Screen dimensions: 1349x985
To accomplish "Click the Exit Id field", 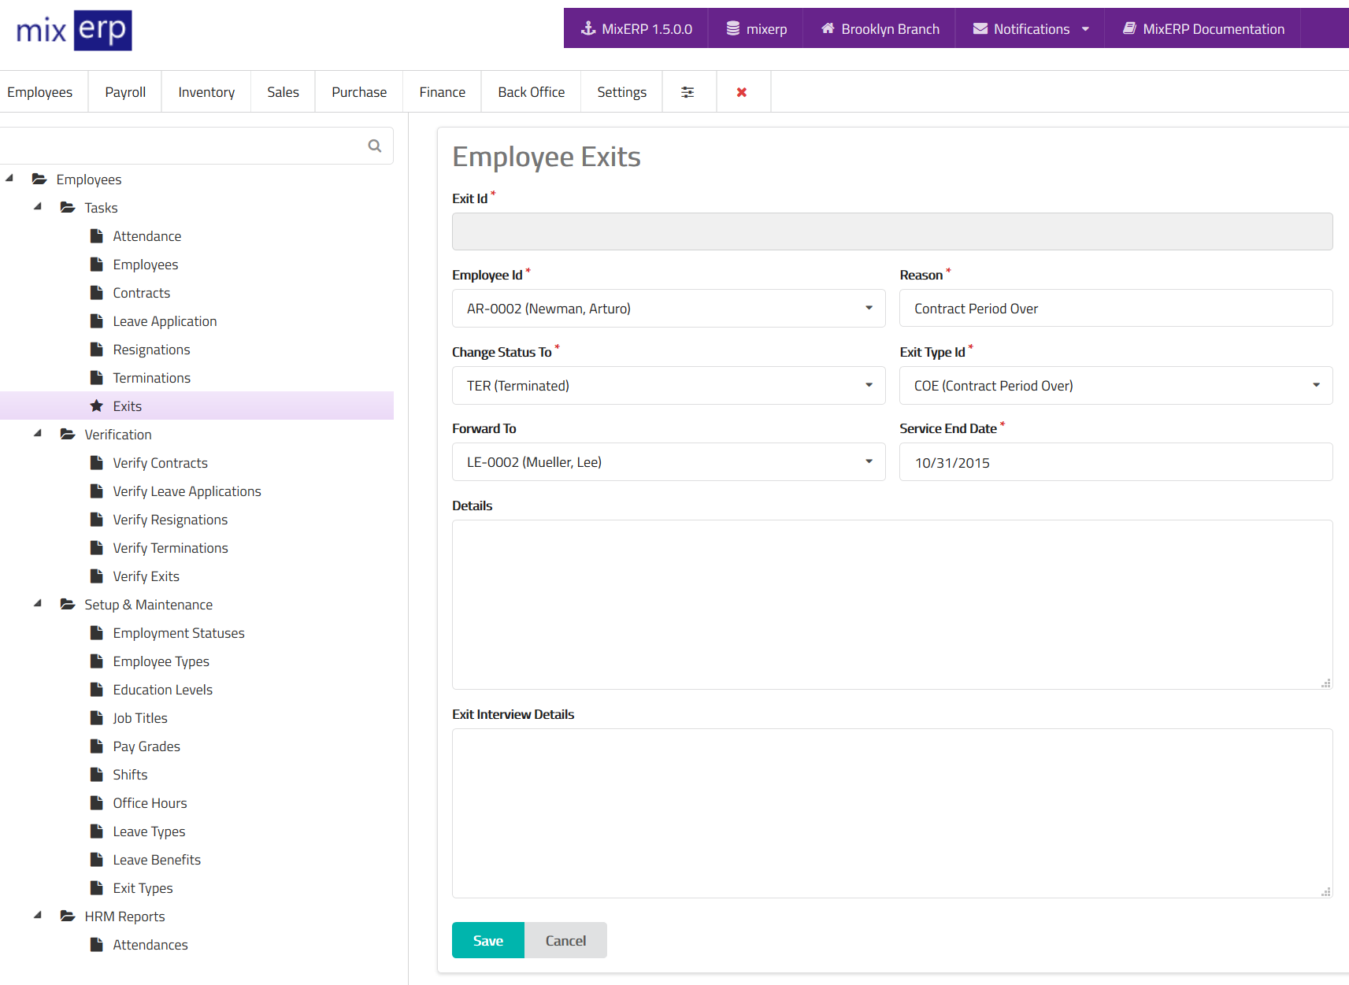I will coord(892,231).
